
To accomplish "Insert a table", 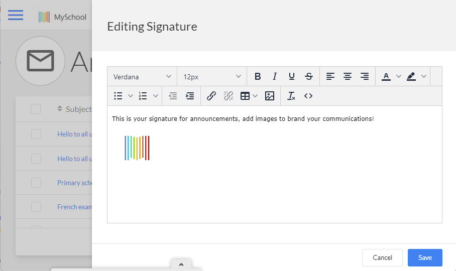I will pos(245,96).
